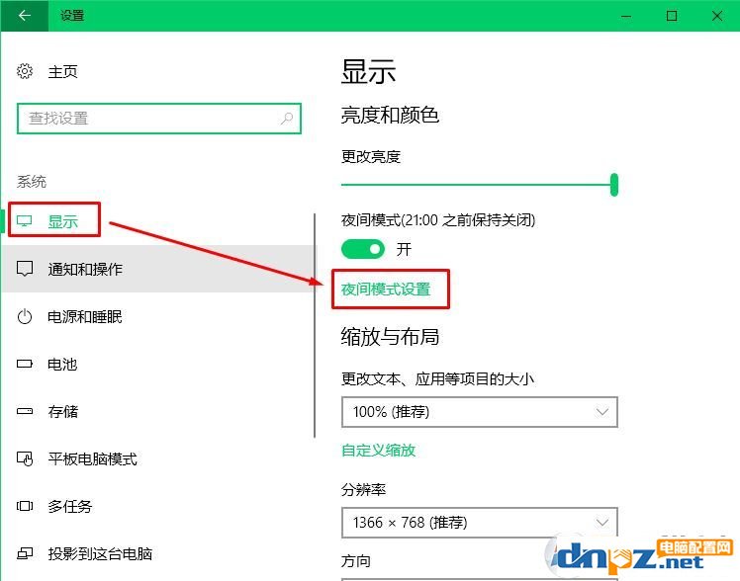Close the settings window
The height and width of the screenshot is (581, 740).
pyautogui.click(x=717, y=16)
